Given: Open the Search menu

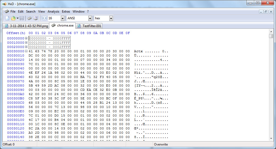Looking at the screenshot, I should (31, 12).
